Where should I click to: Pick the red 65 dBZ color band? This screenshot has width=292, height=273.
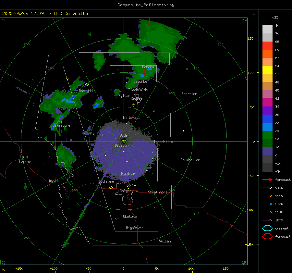pyautogui.click(x=267, y=46)
